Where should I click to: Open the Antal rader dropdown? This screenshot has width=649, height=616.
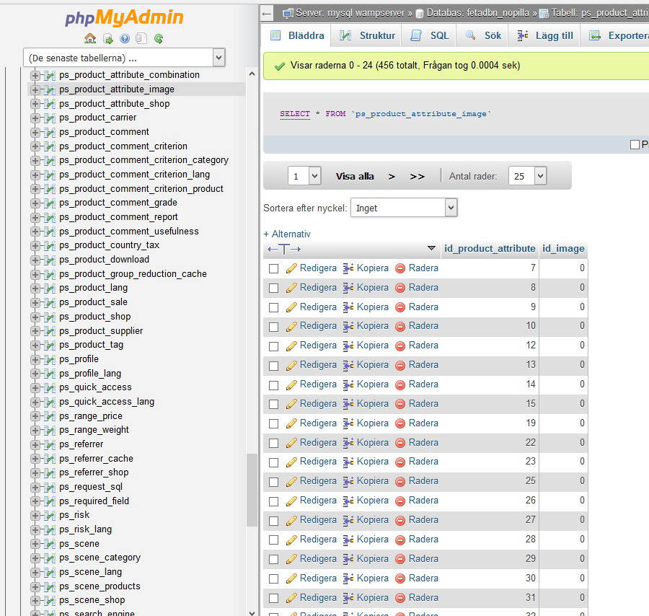coord(527,176)
